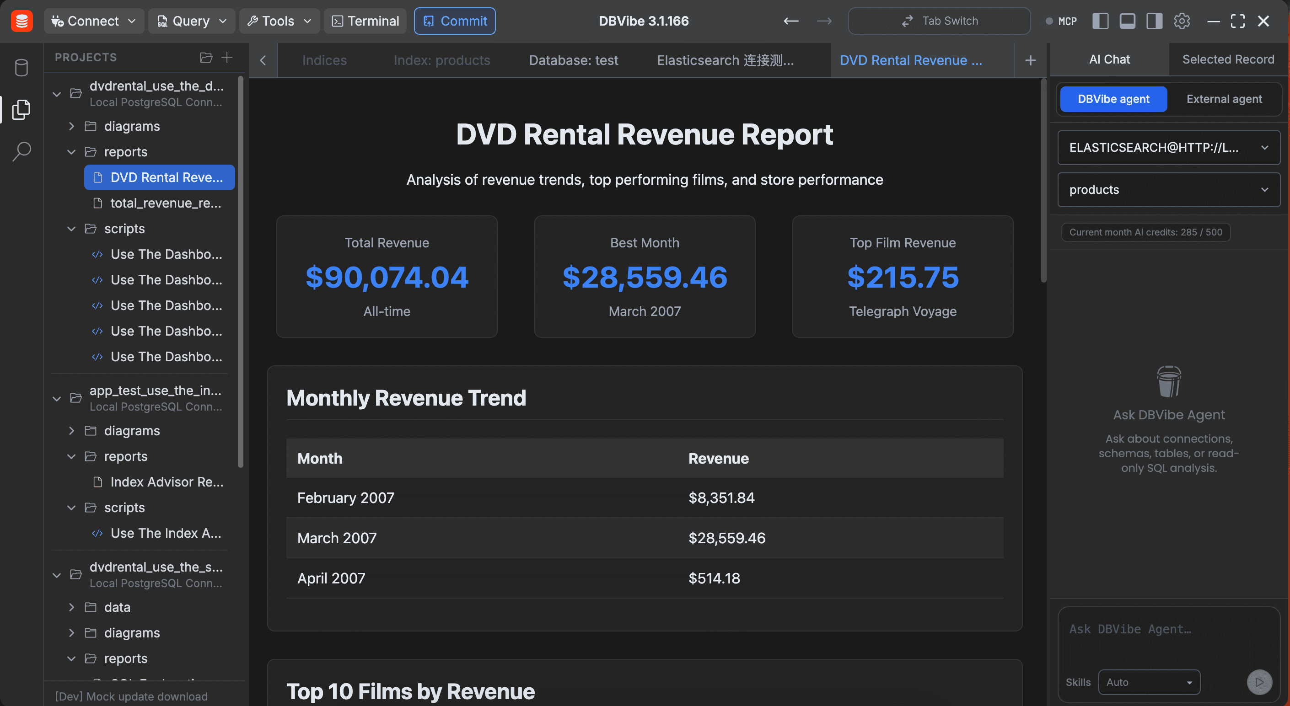Click the MCP status indicator
Image resolution: width=1290 pixels, height=706 pixels.
pos(1061,21)
